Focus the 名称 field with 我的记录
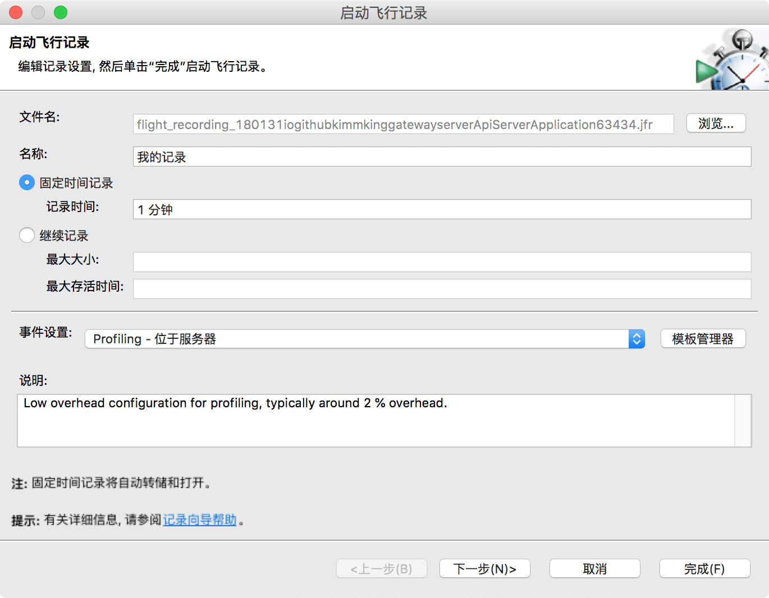The height and width of the screenshot is (598, 769). click(442, 157)
